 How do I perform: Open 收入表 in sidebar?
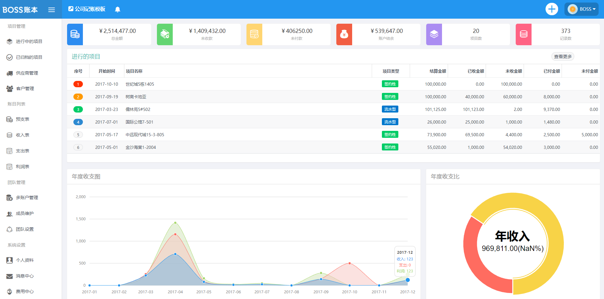coord(22,135)
